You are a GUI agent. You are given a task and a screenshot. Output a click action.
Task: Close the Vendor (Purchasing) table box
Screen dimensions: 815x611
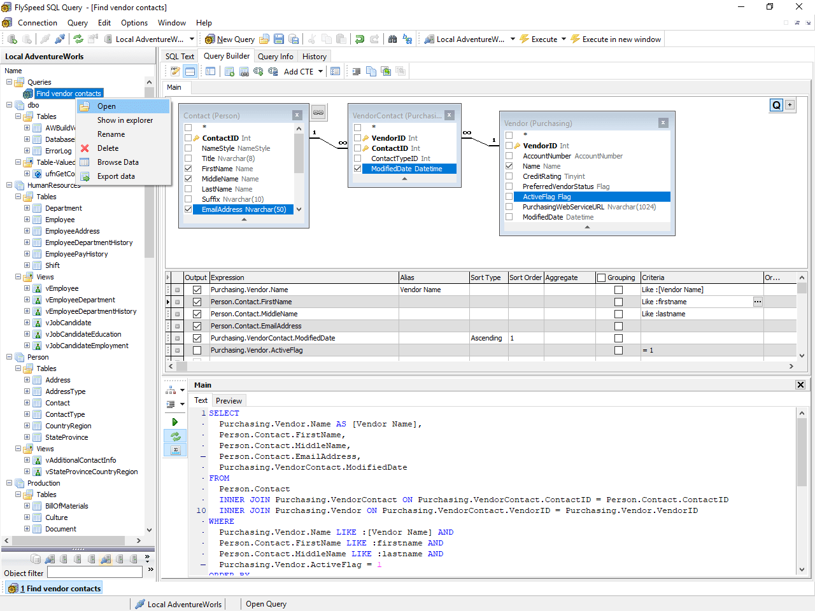[x=663, y=123]
